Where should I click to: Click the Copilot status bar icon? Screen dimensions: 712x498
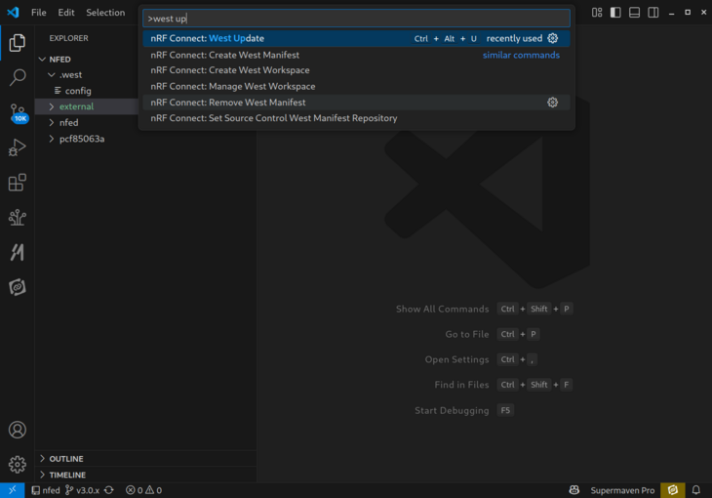(574, 490)
